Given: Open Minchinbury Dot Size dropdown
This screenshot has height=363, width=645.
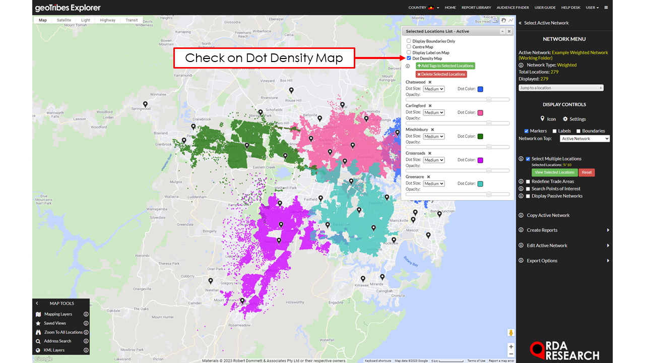Looking at the screenshot, I should pyautogui.click(x=434, y=136).
